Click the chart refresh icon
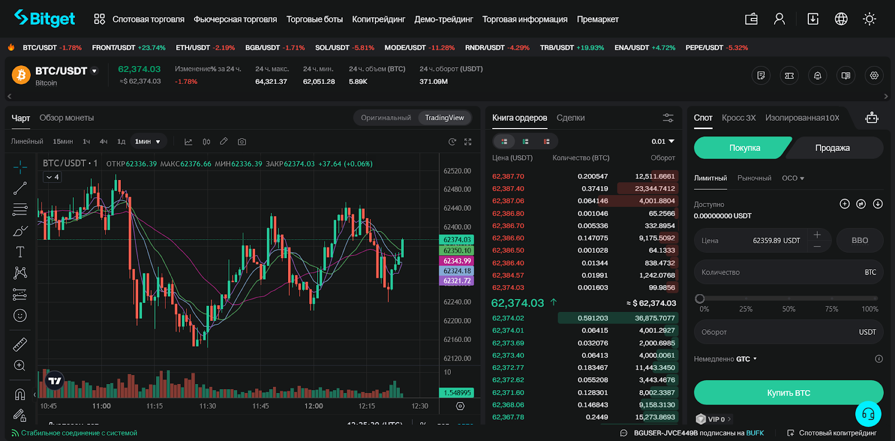The width and height of the screenshot is (895, 441). [452, 141]
